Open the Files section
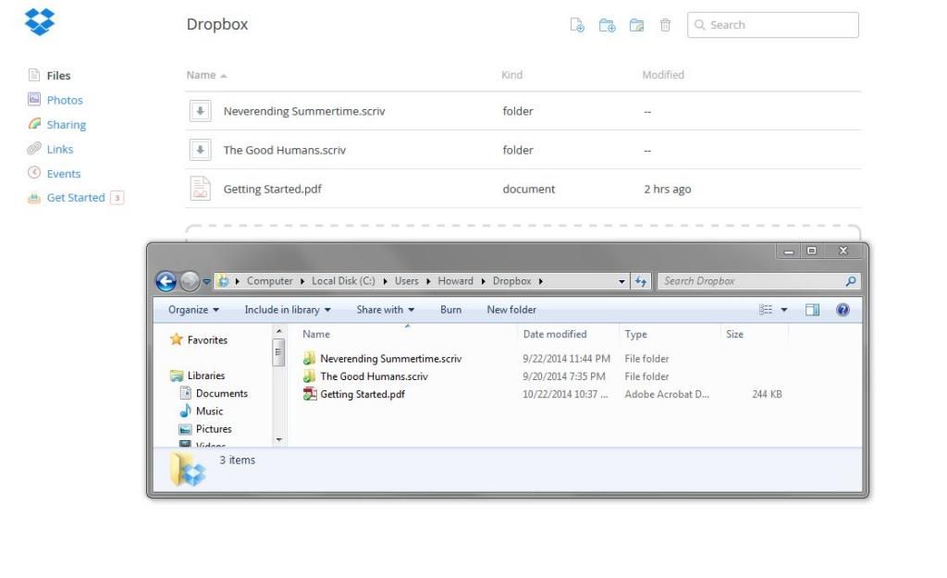The width and height of the screenshot is (947, 578). pos(58,76)
